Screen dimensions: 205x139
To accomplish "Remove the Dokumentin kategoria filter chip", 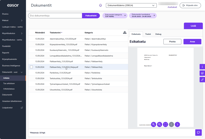I will [125, 15].
